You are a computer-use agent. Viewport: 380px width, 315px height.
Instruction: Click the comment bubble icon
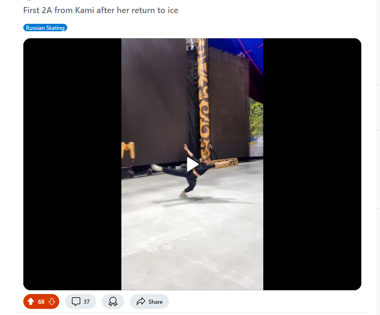point(76,301)
